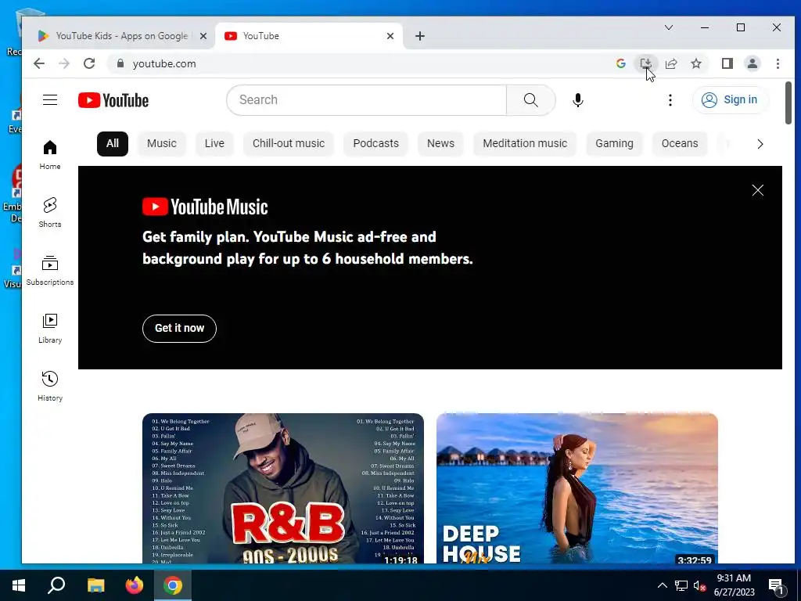
Task: Open Windows taskbar search
Action: (x=56, y=585)
